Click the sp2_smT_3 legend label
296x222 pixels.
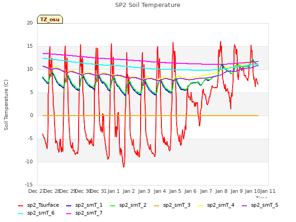(x=177, y=205)
